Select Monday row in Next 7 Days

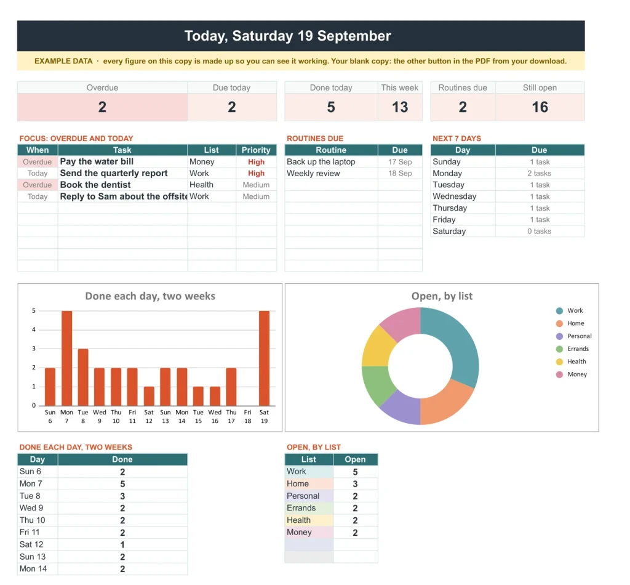coord(508,173)
